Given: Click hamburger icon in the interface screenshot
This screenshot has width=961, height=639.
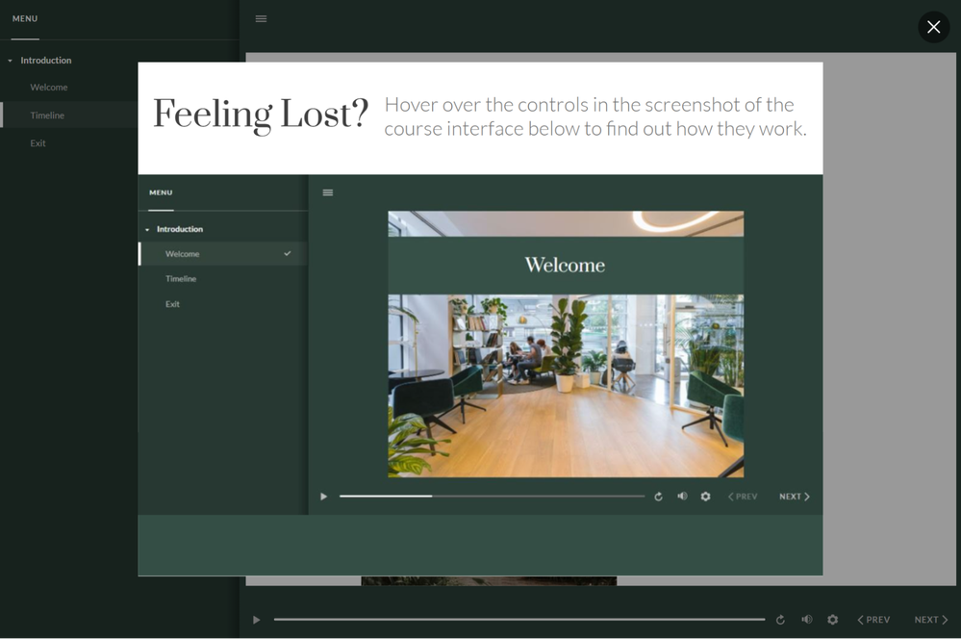Looking at the screenshot, I should point(328,192).
